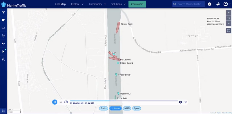
Task: Open the map layers icon
Action: click(3, 28)
